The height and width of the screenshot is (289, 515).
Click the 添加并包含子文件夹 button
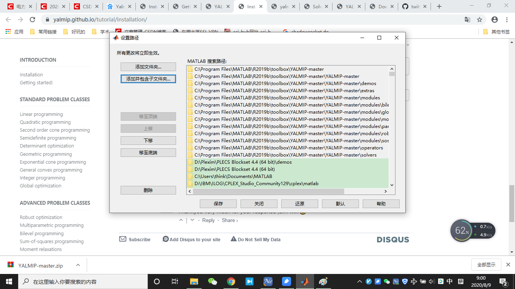tap(148, 79)
